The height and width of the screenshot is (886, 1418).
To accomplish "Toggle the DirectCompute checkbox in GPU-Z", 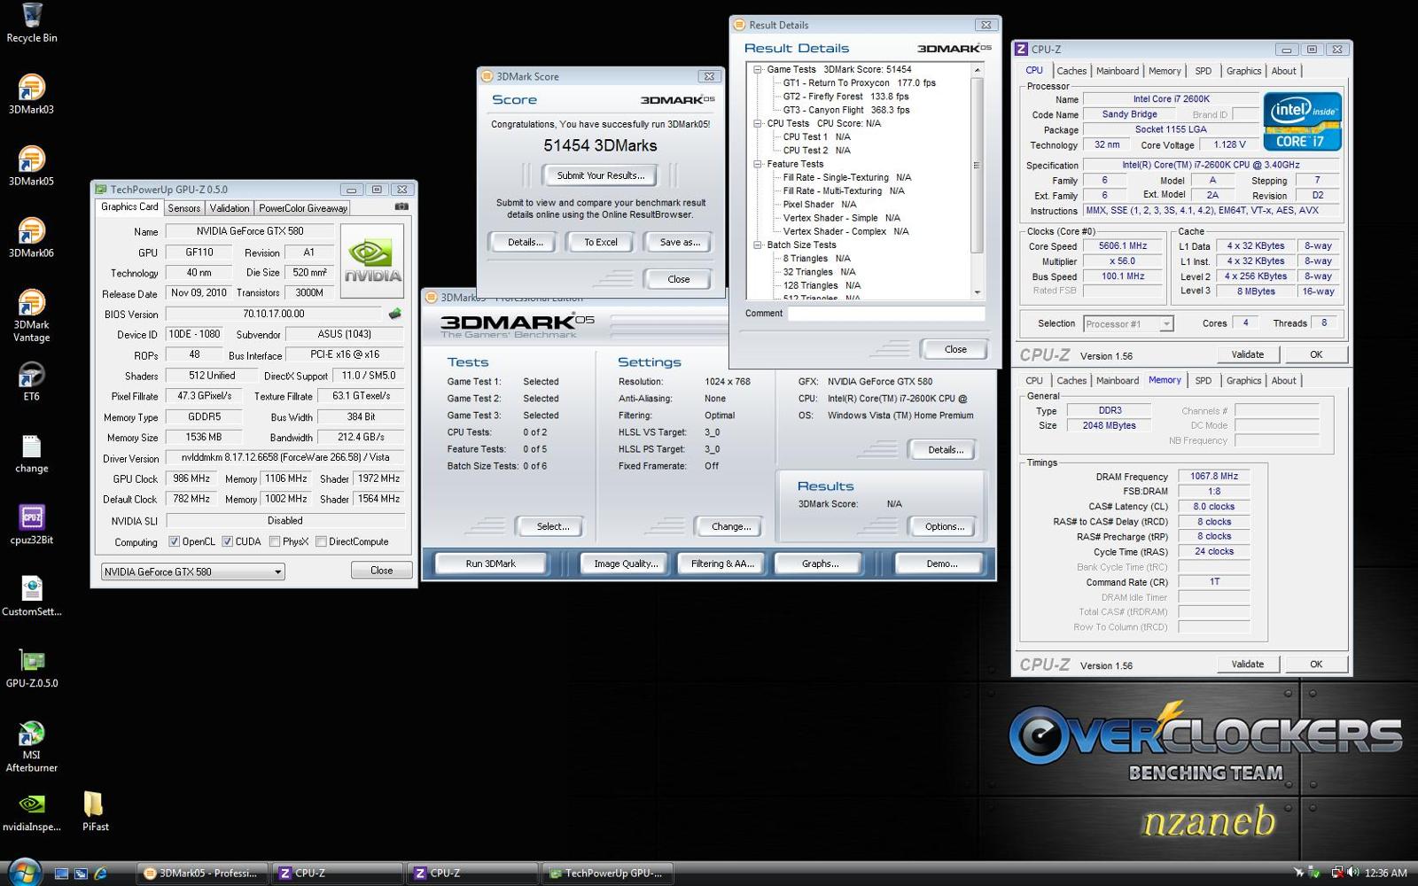I will point(321,541).
